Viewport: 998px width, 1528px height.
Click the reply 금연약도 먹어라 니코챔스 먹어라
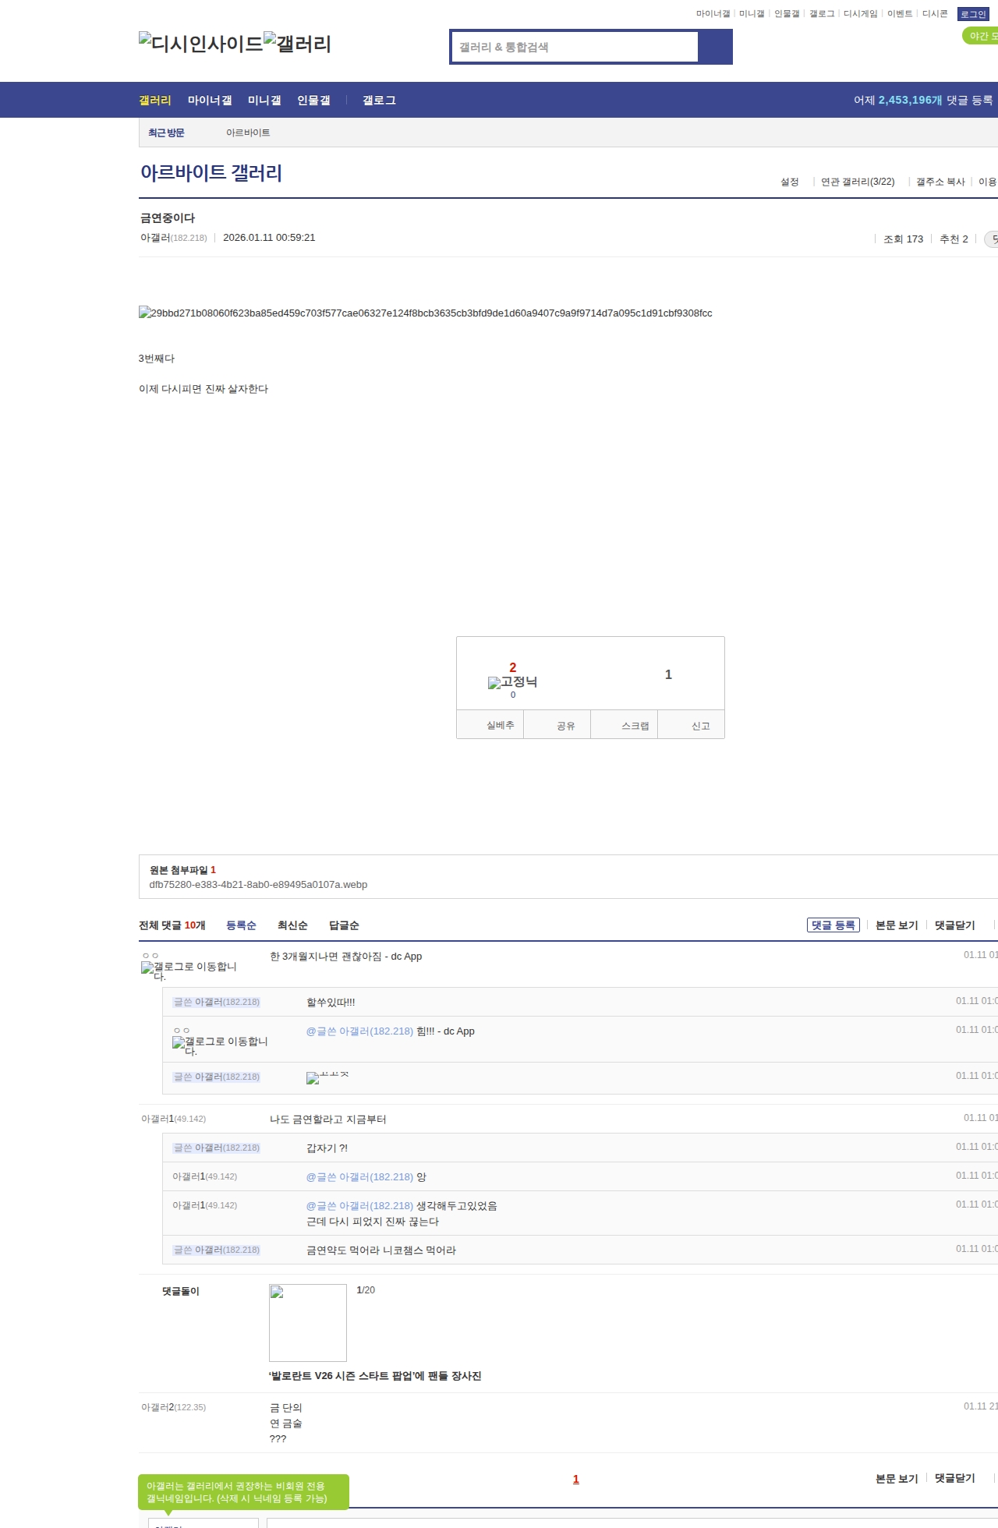click(x=381, y=1250)
